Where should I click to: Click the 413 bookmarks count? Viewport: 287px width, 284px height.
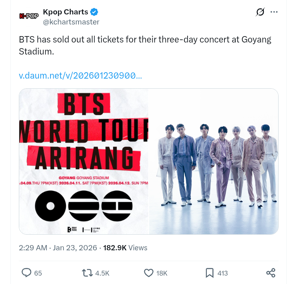point(222,274)
